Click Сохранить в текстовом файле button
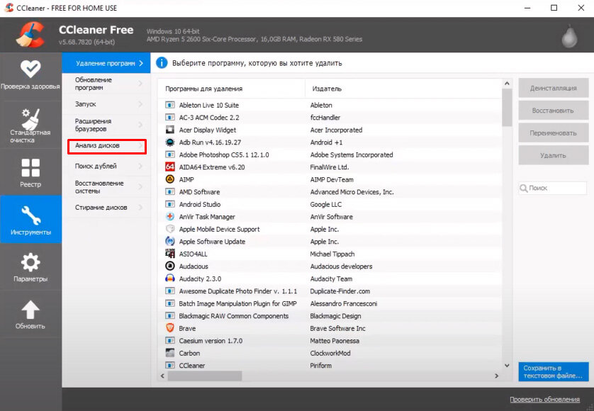594x411 pixels. tap(553, 371)
